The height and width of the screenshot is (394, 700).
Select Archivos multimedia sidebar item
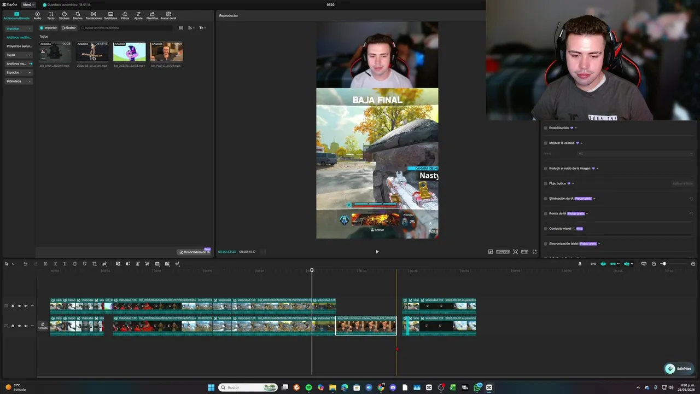(19, 37)
